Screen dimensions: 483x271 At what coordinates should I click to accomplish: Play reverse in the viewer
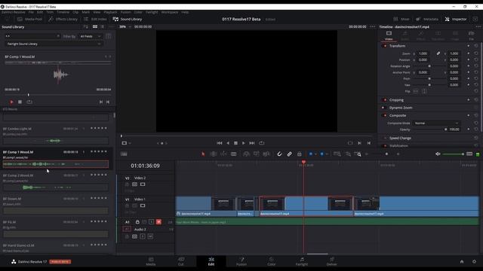tap(228, 143)
